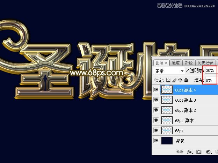Open the 正常 blend mode dropdown

coord(169,71)
